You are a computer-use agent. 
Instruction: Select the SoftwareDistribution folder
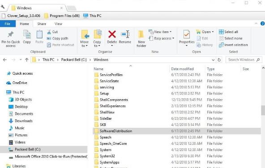177,131
